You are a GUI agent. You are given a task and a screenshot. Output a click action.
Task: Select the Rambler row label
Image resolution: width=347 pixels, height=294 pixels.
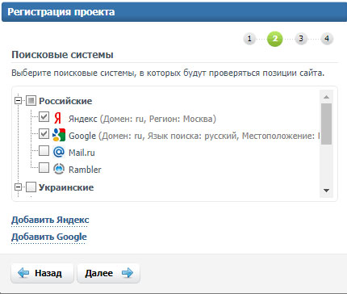[x=85, y=170]
